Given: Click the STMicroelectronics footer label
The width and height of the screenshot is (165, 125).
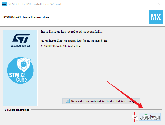Looking at the screenshot, I should tap(17, 110).
